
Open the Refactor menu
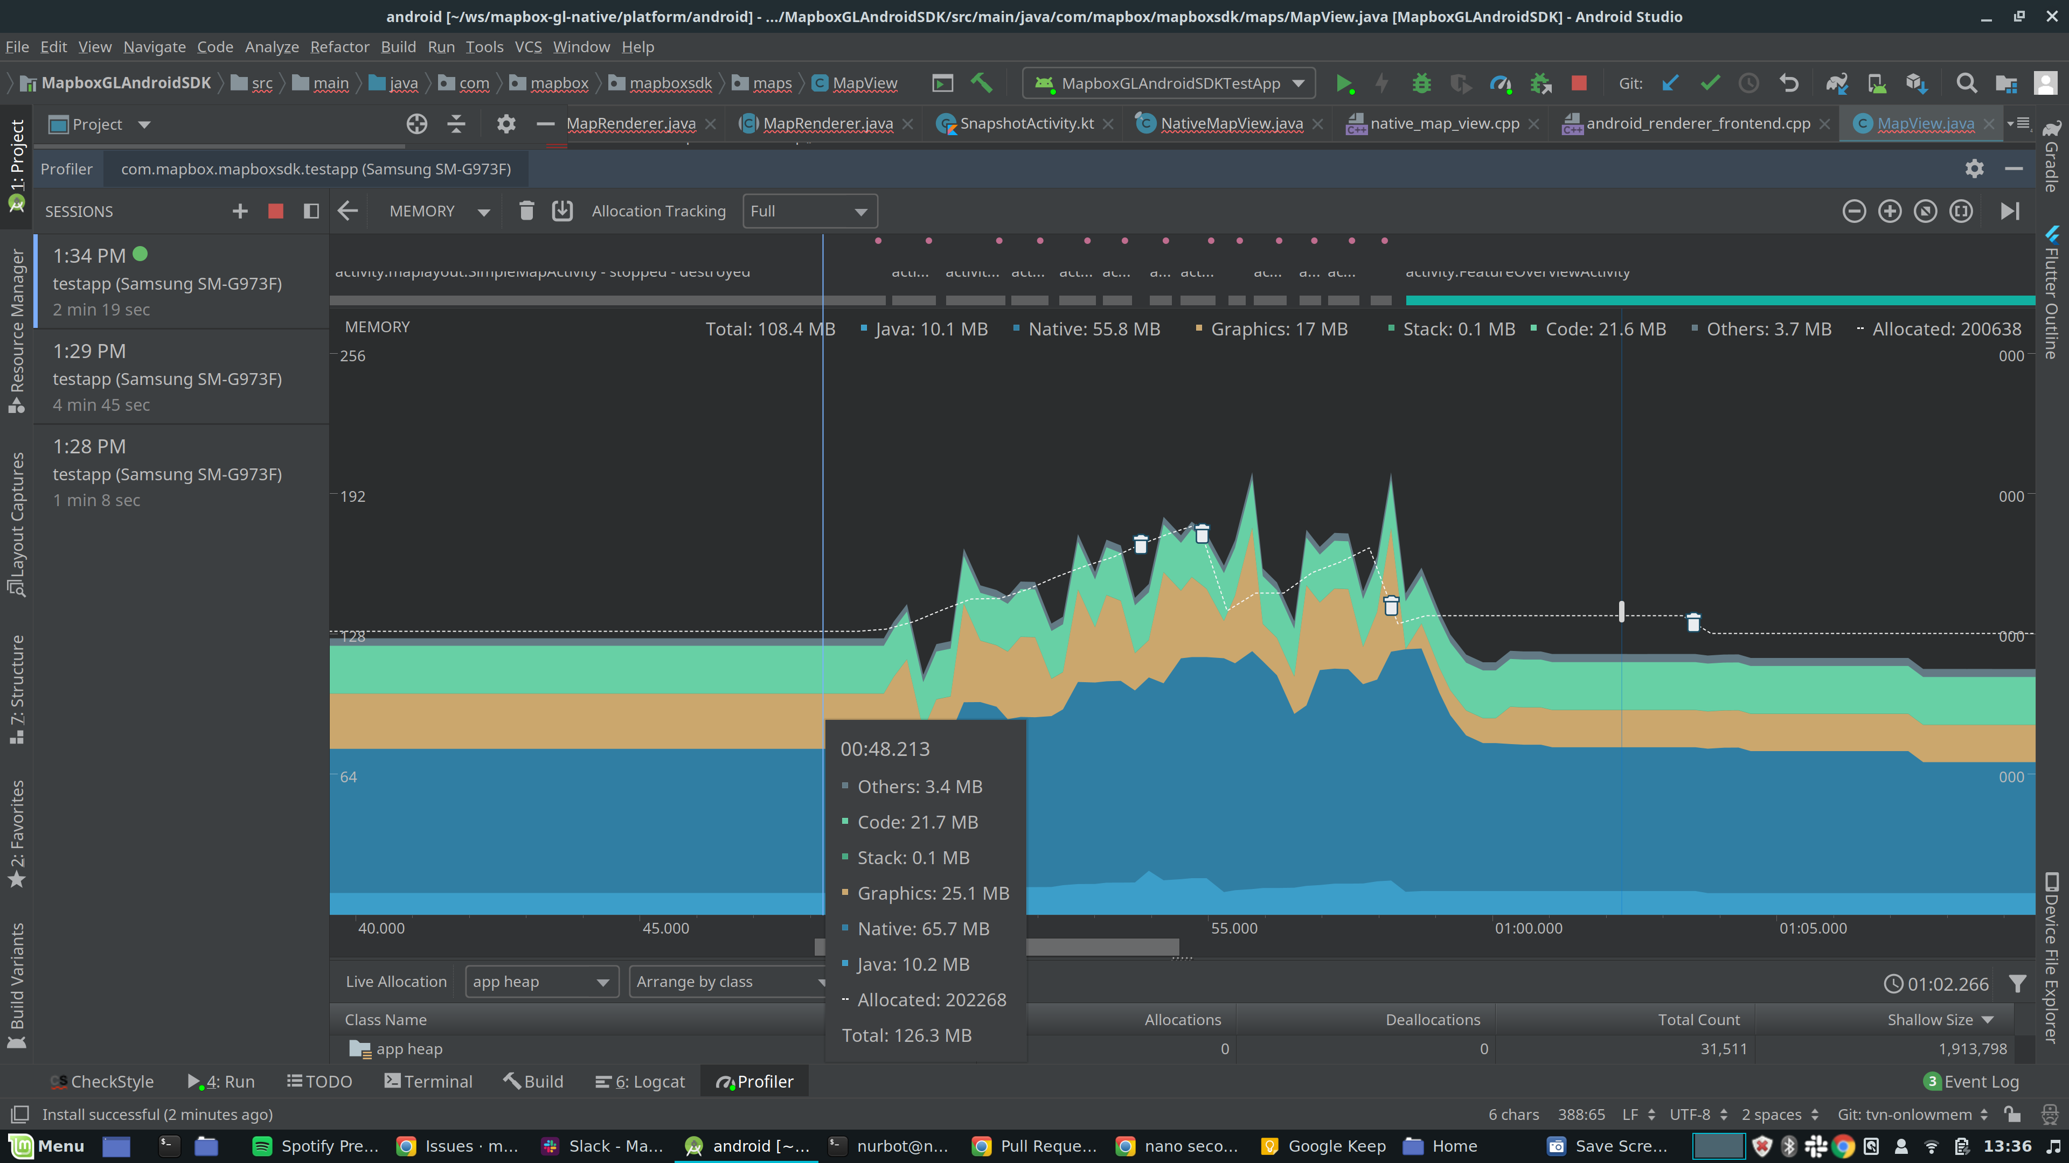(339, 46)
